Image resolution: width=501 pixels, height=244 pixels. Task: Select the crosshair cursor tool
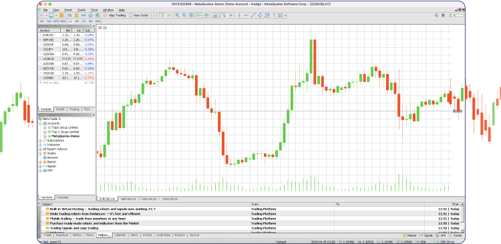(x=231, y=15)
